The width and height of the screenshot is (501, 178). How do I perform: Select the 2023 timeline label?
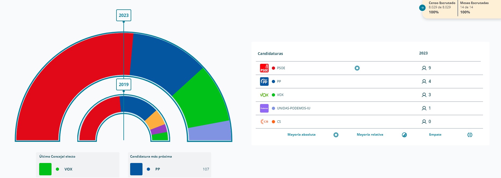tap(124, 15)
